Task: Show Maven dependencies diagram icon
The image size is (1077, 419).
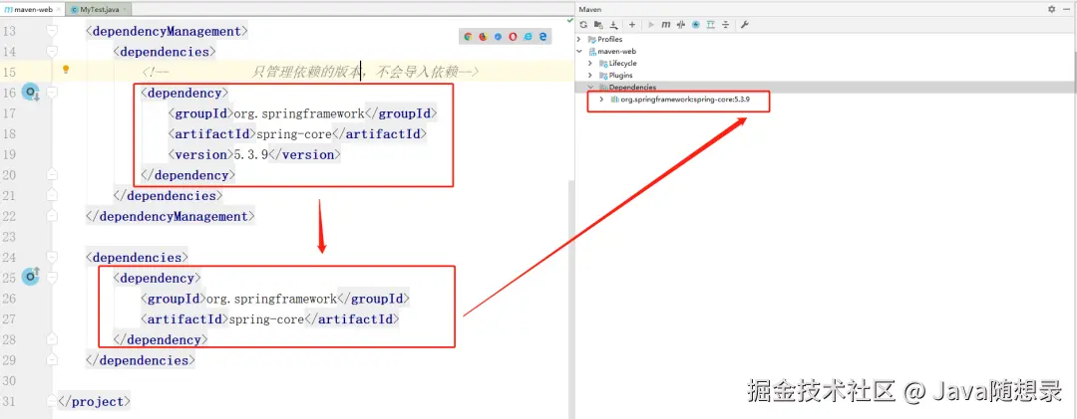Action: (x=710, y=25)
